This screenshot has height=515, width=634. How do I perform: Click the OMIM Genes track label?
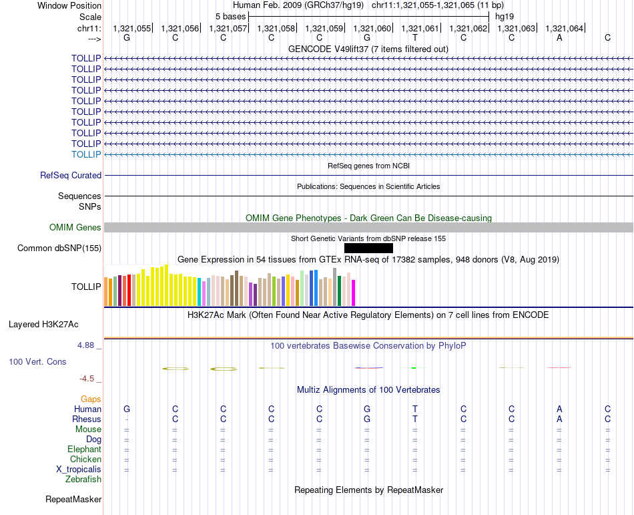[75, 227]
